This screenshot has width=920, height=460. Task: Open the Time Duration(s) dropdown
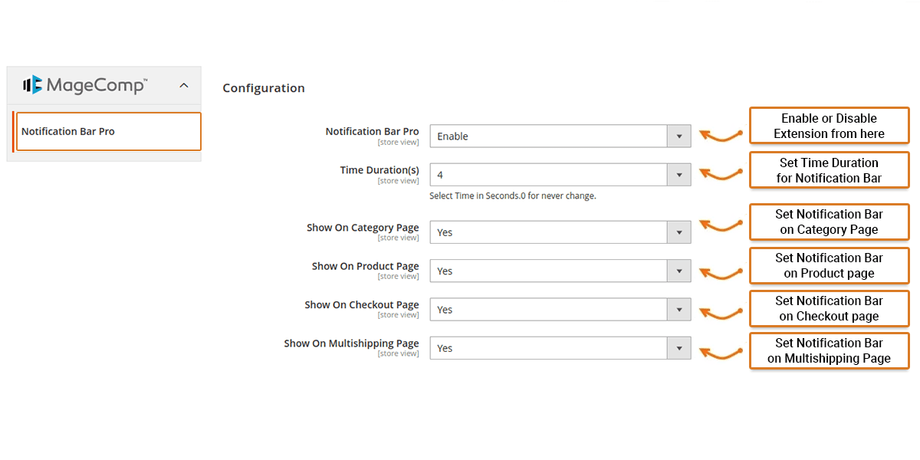click(560, 175)
